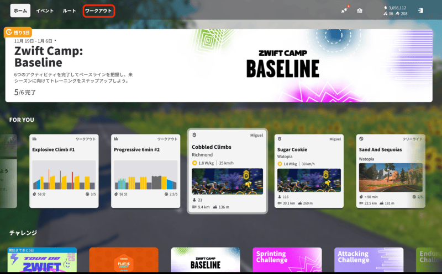
Task: Open the ルート tab
Action: pos(69,10)
